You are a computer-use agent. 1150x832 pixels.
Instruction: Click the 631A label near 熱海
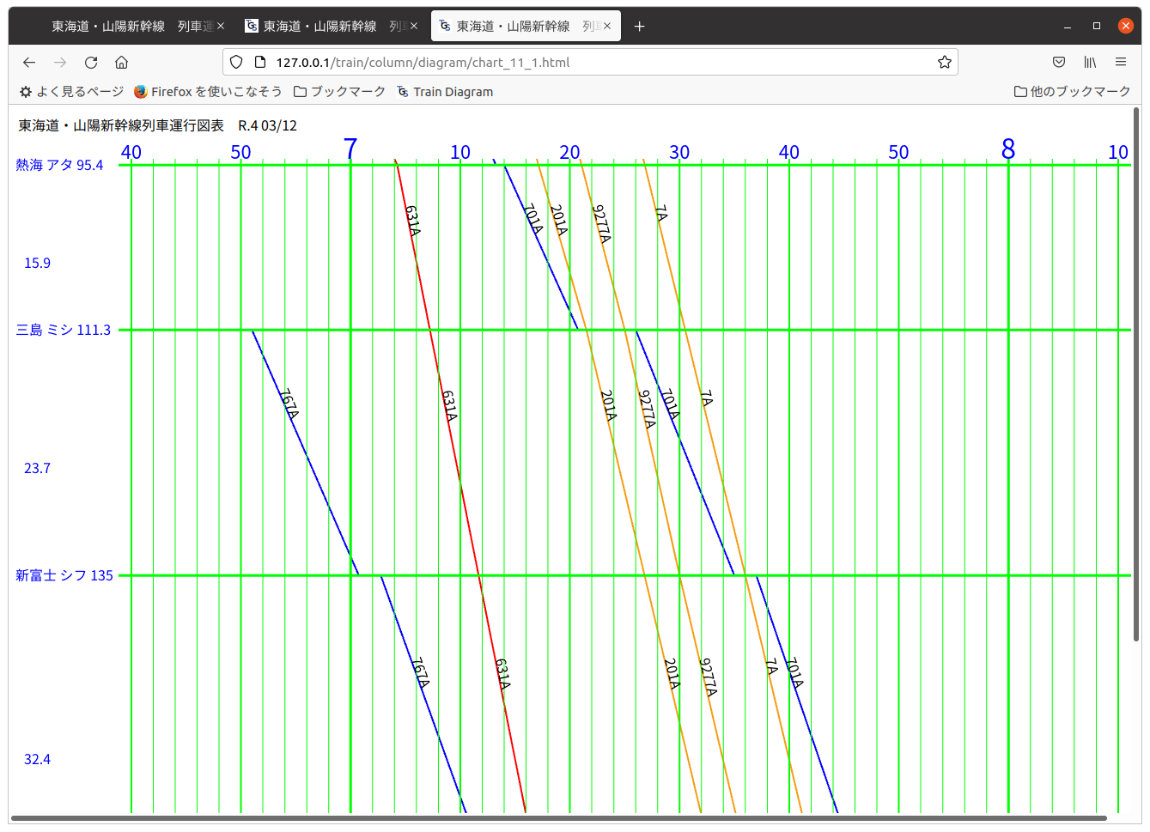[413, 221]
